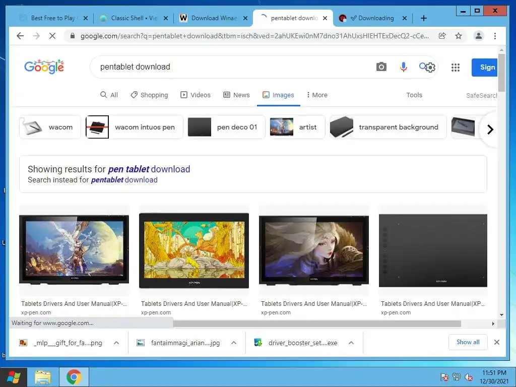This screenshot has width=516, height=387.
Task: Open the black drawing pad image
Action: [x=433, y=250]
